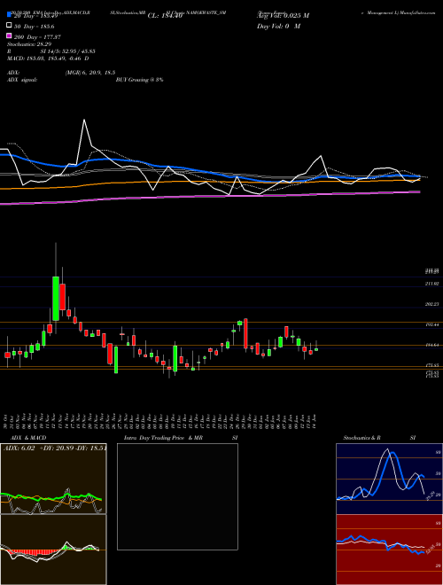This screenshot has width=443, height=585.
Task: Select the '200 Day = 177.87' legend text
Action: [37, 37]
